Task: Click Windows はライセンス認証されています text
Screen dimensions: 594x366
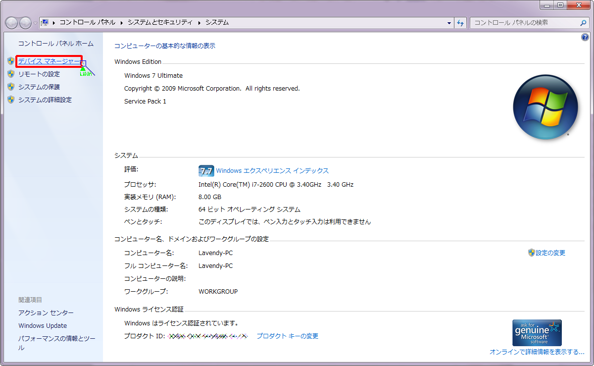Action: (182, 323)
